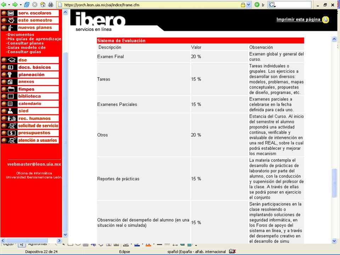The height and width of the screenshot is (255, 340).
Task: Open the atención a usuarios menu label
Action: pyautogui.click(x=38, y=140)
